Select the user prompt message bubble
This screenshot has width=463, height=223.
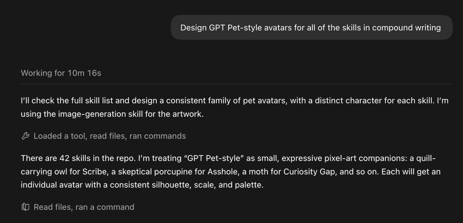(x=312, y=27)
